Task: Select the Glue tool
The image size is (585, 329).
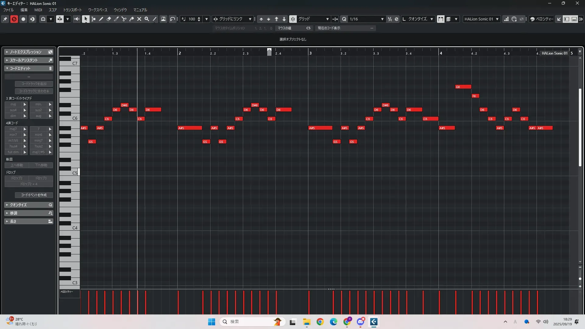Action: click(132, 19)
